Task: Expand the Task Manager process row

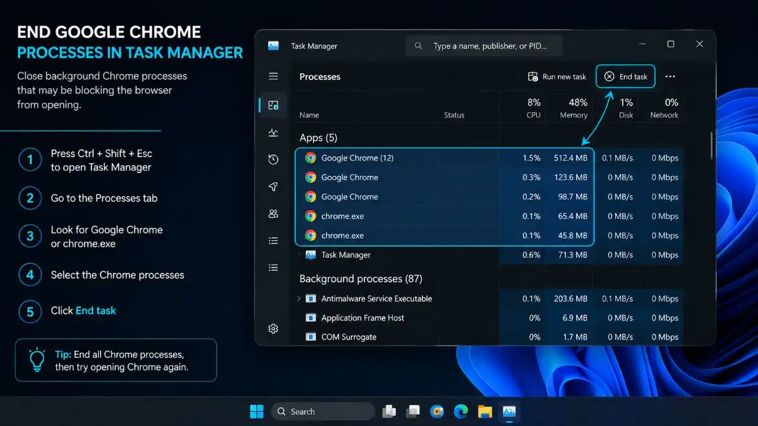Action: 299,255
